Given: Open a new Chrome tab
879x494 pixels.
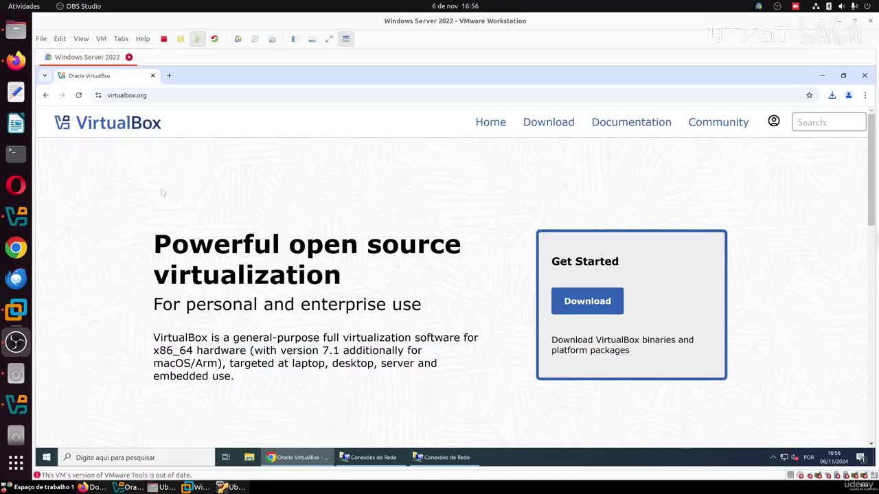Looking at the screenshot, I should 169,75.
